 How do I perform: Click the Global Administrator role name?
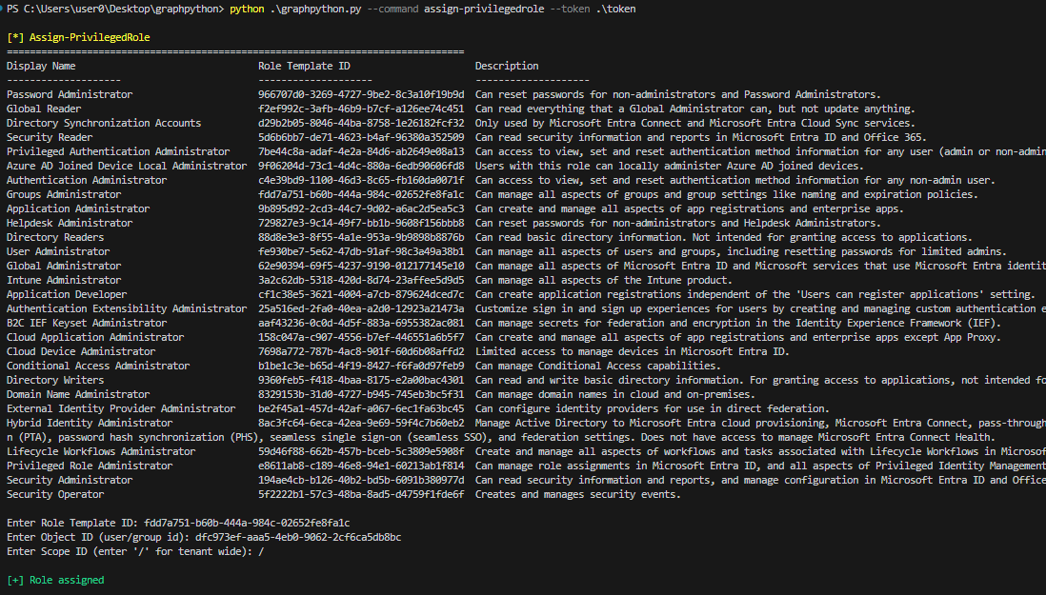point(64,266)
